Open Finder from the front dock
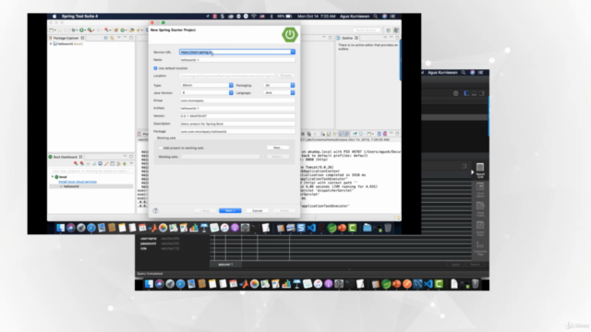The width and height of the screenshot is (591, 332). [x=60, y=228]
